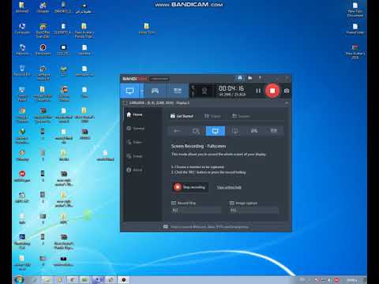Select the rectangle area mode magnifier icon
The height and width of the screenshot is (284, 379).
click(196, 131)
